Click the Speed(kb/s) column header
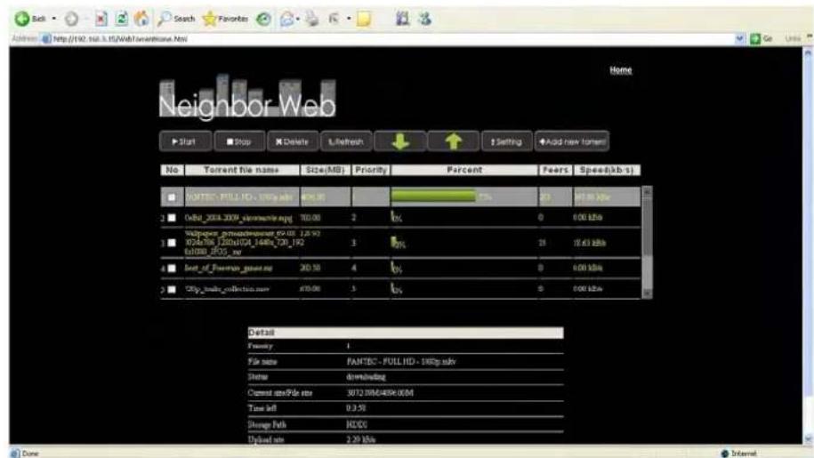Image resolution: width=814 pixels, height=458 pixels. click(607, 170)
